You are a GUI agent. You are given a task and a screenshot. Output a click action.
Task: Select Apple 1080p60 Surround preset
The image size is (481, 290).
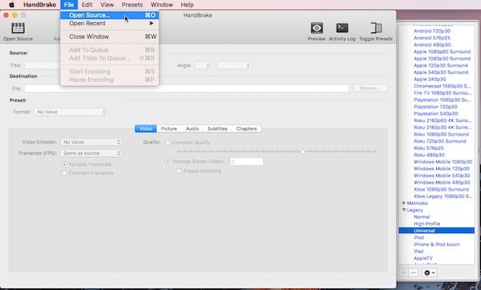coord(442,51)
